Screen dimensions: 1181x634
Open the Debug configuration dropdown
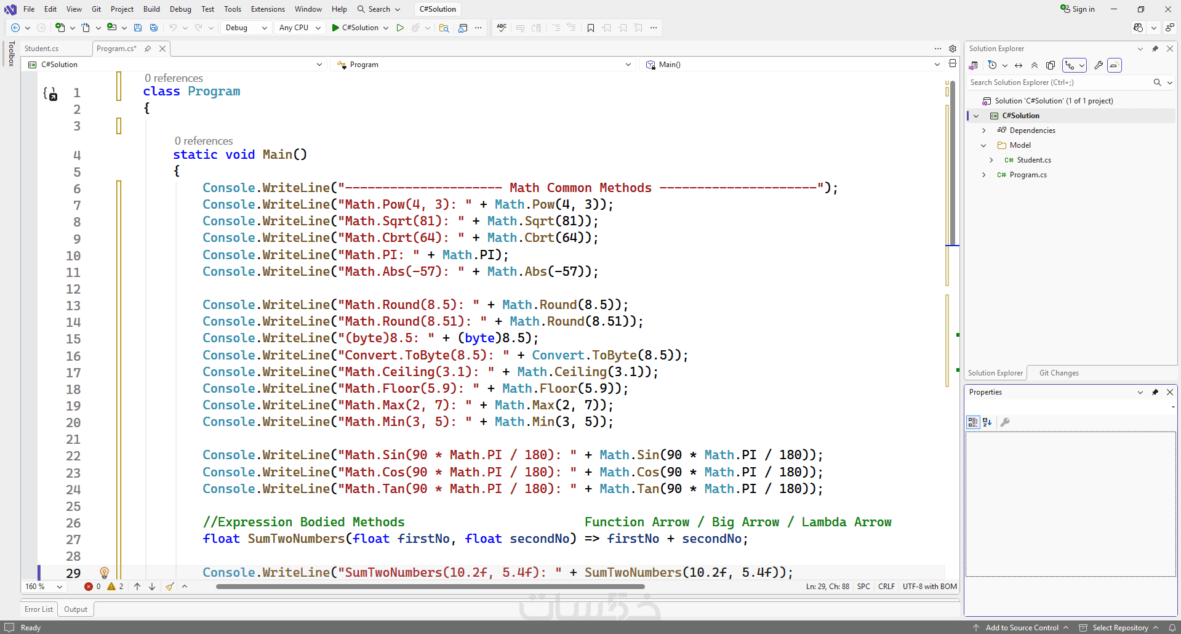tap(246, 28)
